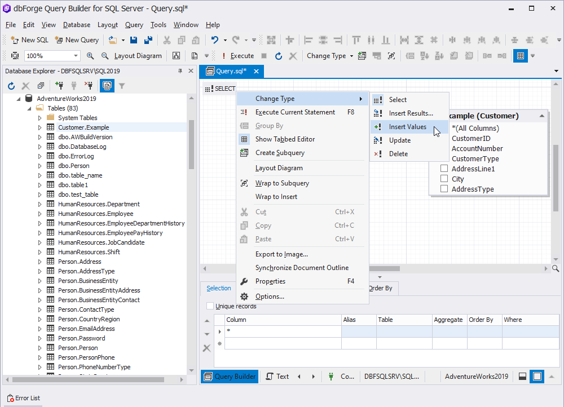
Task: Open the Layout menu
Action: (108, 25)
